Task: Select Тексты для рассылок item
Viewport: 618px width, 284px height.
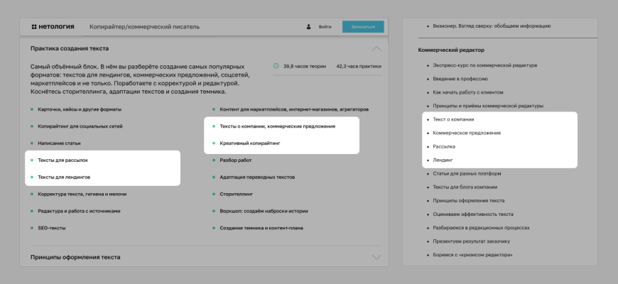Action: (x=63, y=160)
